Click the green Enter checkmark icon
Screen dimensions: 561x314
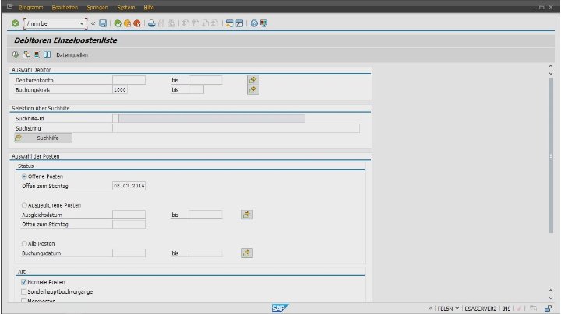coord(16,23)
